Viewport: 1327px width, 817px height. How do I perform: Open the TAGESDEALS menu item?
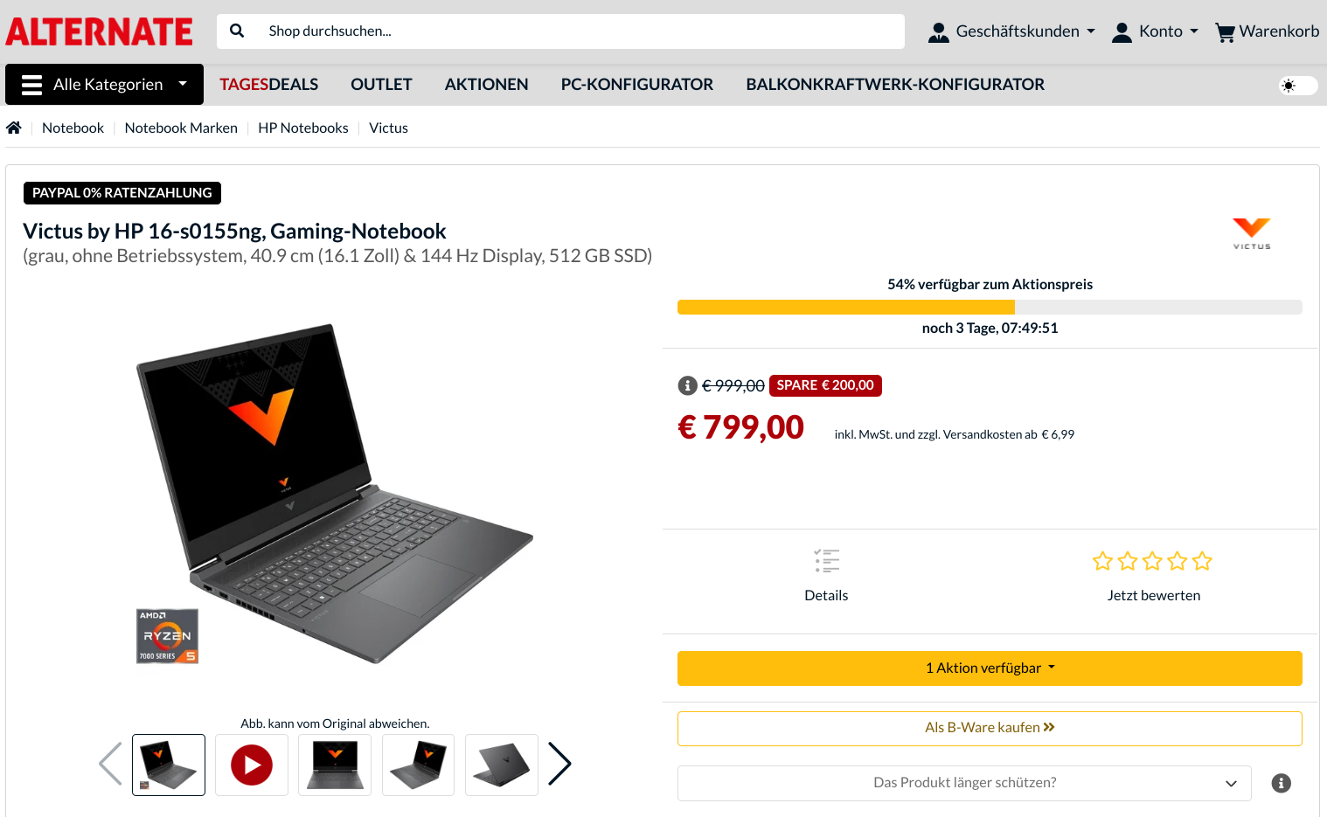click(268, 85)
